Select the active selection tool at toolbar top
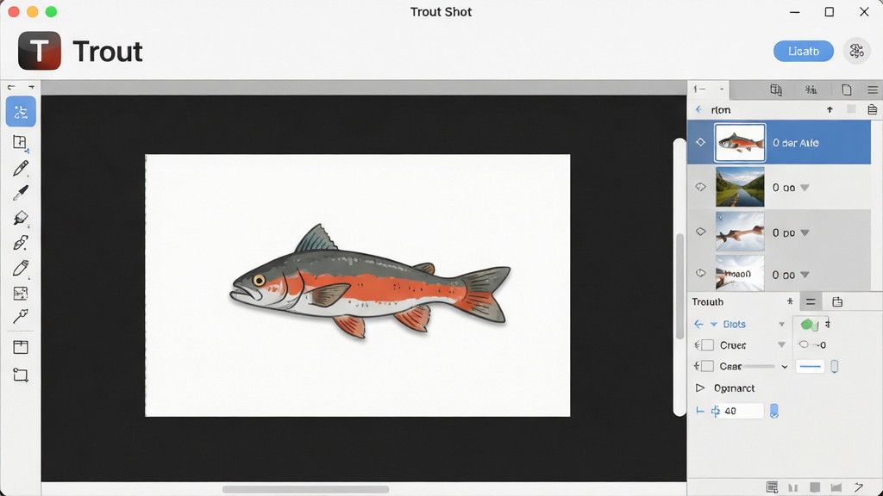 tap(21, 112)
